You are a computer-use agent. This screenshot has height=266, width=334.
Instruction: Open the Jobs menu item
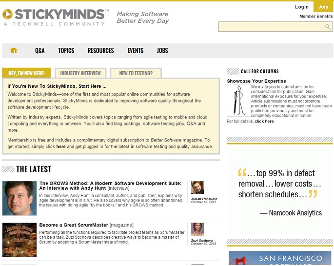click(162, 51)
